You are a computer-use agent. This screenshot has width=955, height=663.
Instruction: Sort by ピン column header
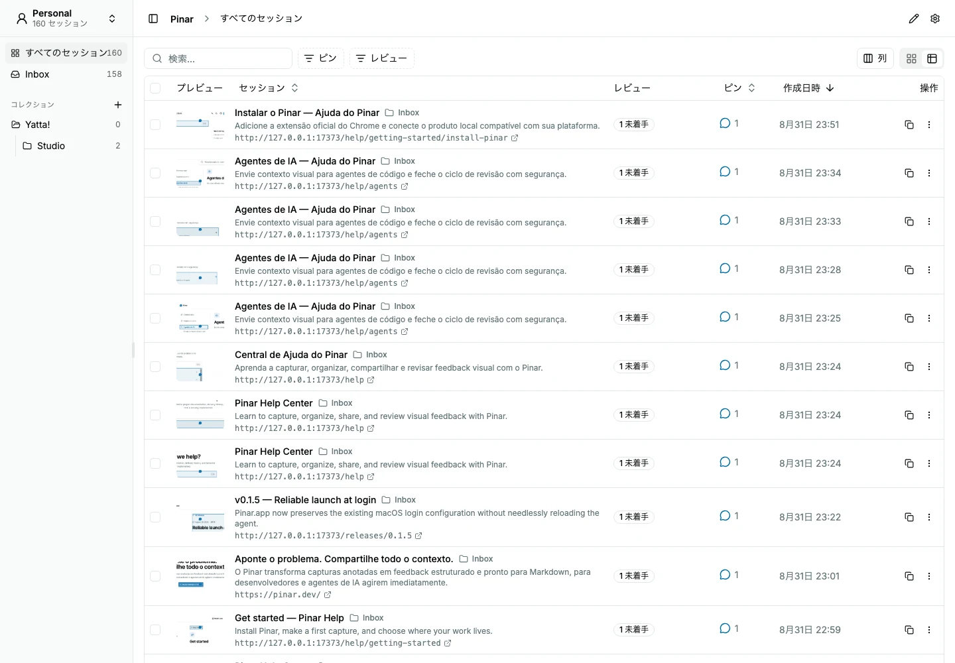[739, 88]
